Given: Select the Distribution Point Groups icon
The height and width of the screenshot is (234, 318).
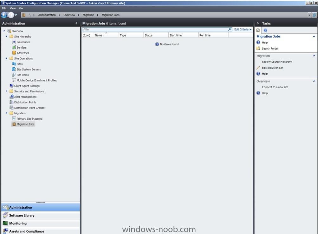Looking at the screenshot, I should [11, 108].
